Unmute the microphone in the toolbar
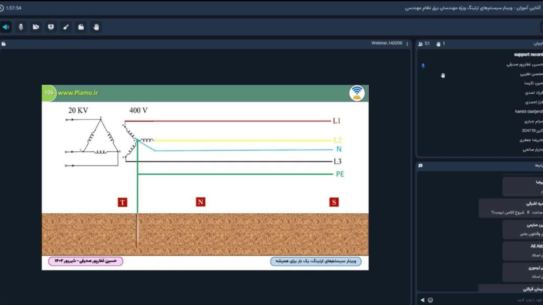 pyautogui.click(x=21, y=27)
